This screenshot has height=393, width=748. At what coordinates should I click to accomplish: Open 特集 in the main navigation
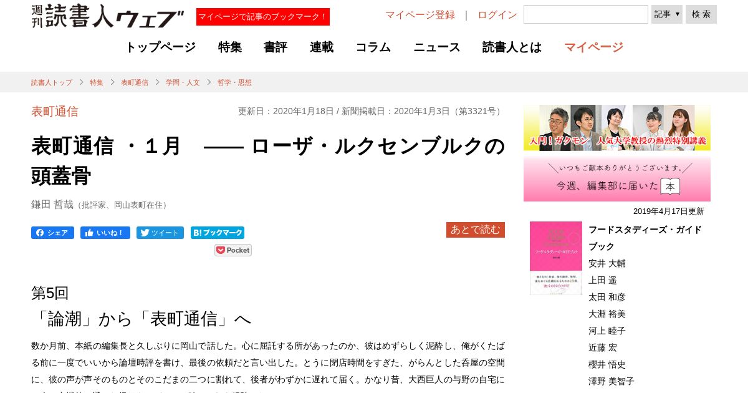click(230, 47)
